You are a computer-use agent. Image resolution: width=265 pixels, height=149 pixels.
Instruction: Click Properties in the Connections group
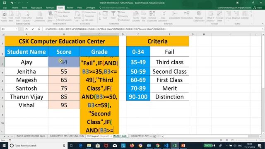click(x=88, y=16)
